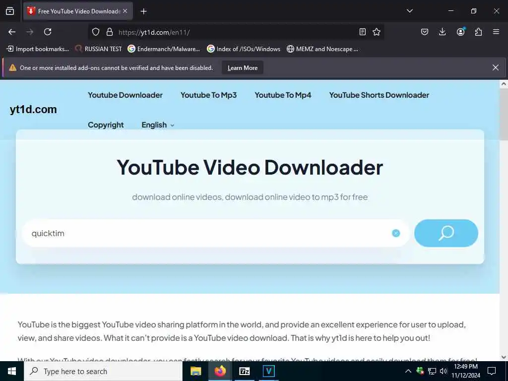Open Save to Pocket icon
The height and width of the screenshot is (381, 508).
(425, 32)
